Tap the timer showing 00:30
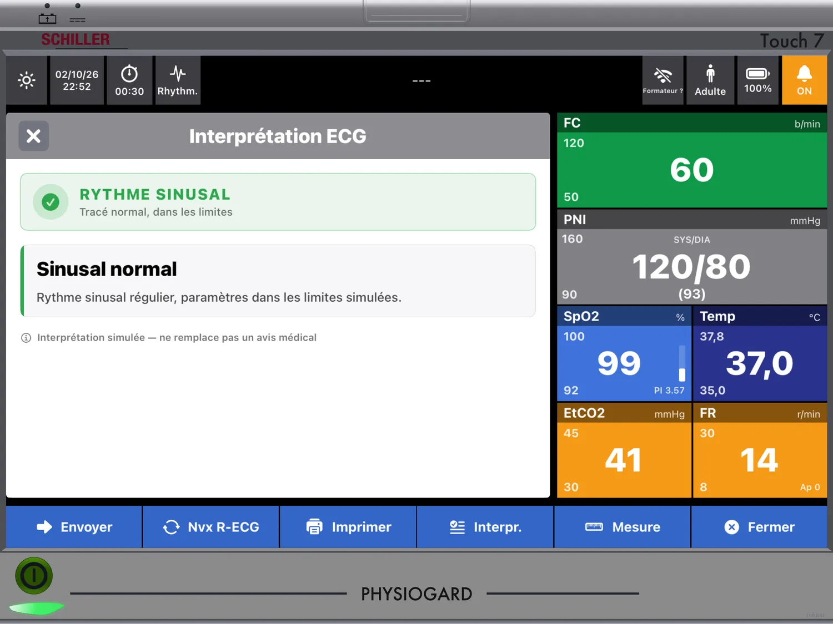 tap(129, 80)
